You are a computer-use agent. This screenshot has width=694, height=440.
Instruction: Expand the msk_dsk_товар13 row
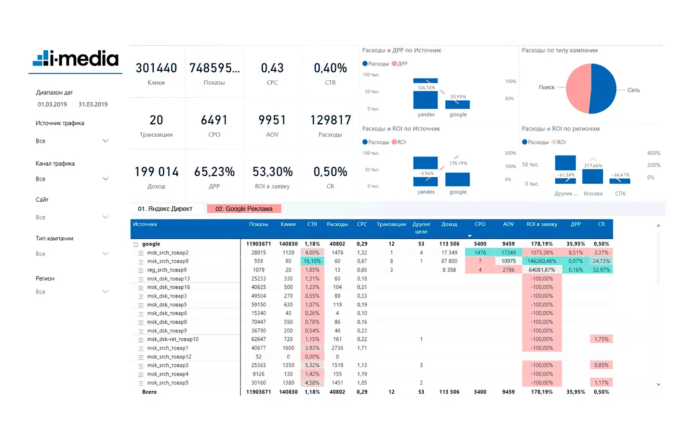tap(141, 279)
